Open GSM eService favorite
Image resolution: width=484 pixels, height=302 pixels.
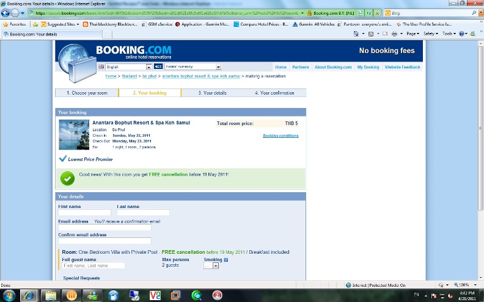click(x=156, y=24)
